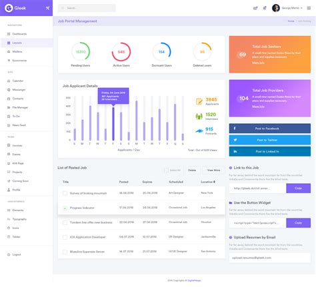Click More Info on Total Job Seekers card
The image size is (316, 287).
click(x=258, y=63)
